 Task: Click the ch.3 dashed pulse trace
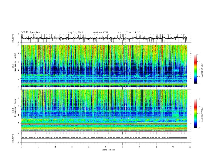[104, 138]
